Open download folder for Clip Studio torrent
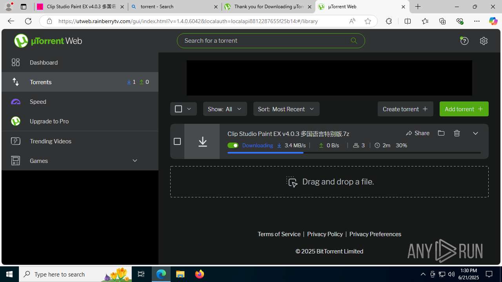Image resolution: width=502 pixels, height=282 pixels. pyautogui.click(x=441, y=133)
